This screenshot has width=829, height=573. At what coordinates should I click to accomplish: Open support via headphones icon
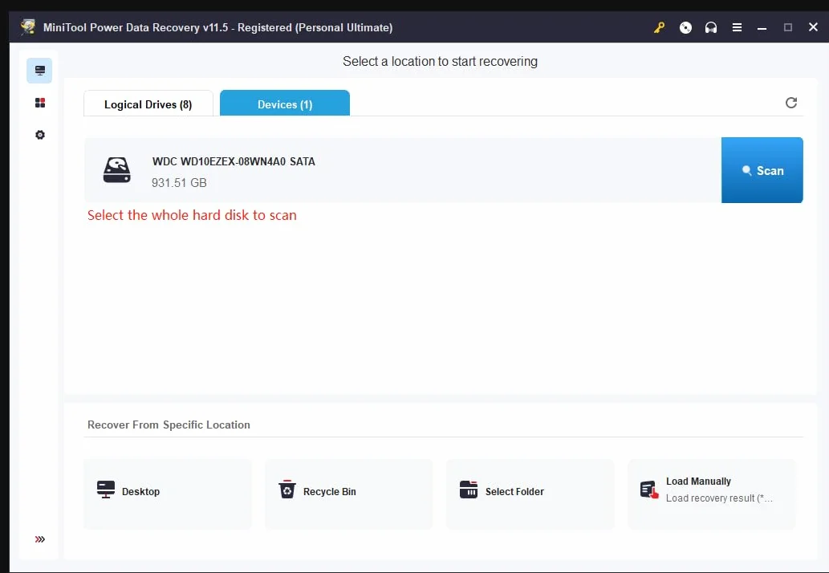click(710, 27)
